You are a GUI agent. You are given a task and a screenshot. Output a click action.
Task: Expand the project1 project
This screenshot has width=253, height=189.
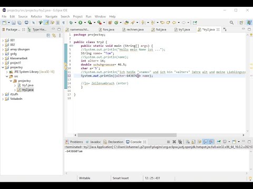(3, 63)
